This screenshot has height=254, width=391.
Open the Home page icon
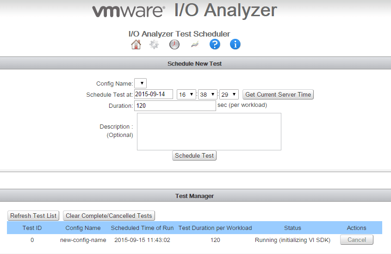pyautogui.click(x=136, y=44)
